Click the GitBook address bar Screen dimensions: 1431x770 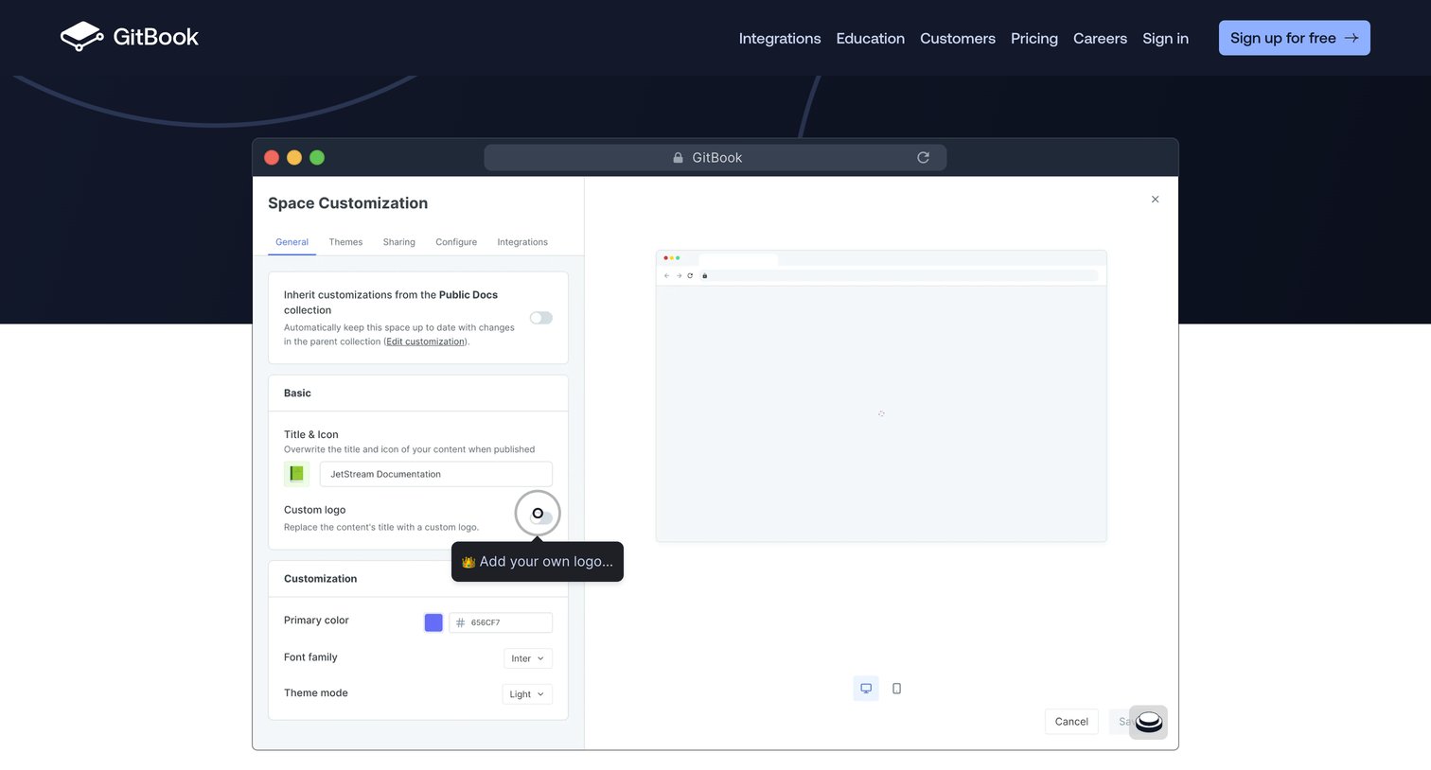click(x=715, y=158)
